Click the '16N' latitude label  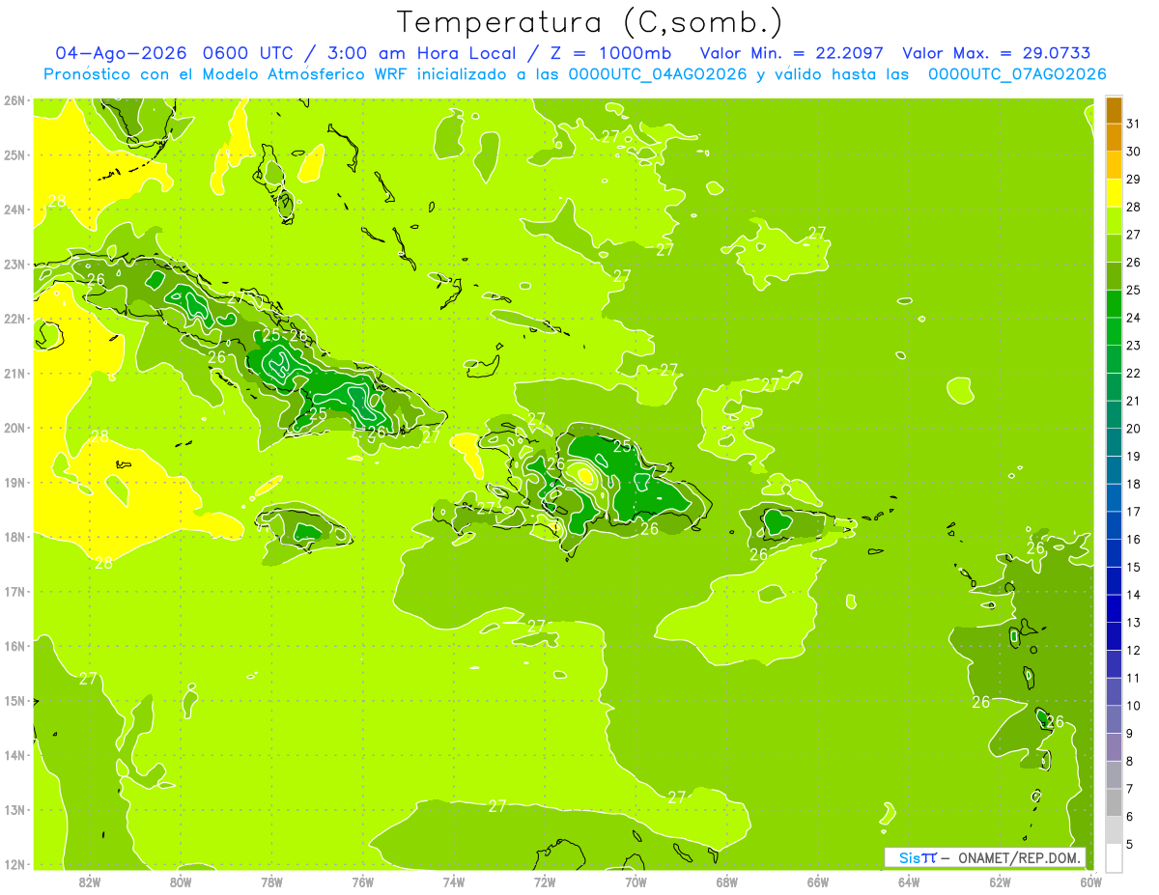click(15, 646)
